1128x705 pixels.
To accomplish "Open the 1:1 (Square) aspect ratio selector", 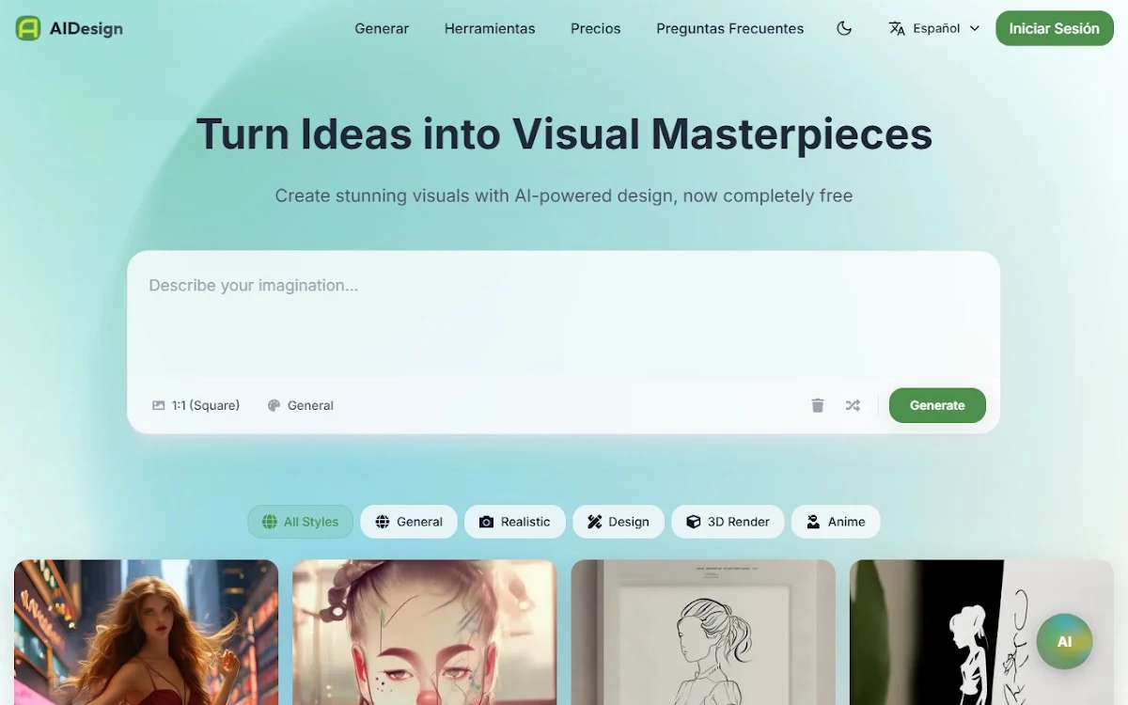I will (196, 405).
